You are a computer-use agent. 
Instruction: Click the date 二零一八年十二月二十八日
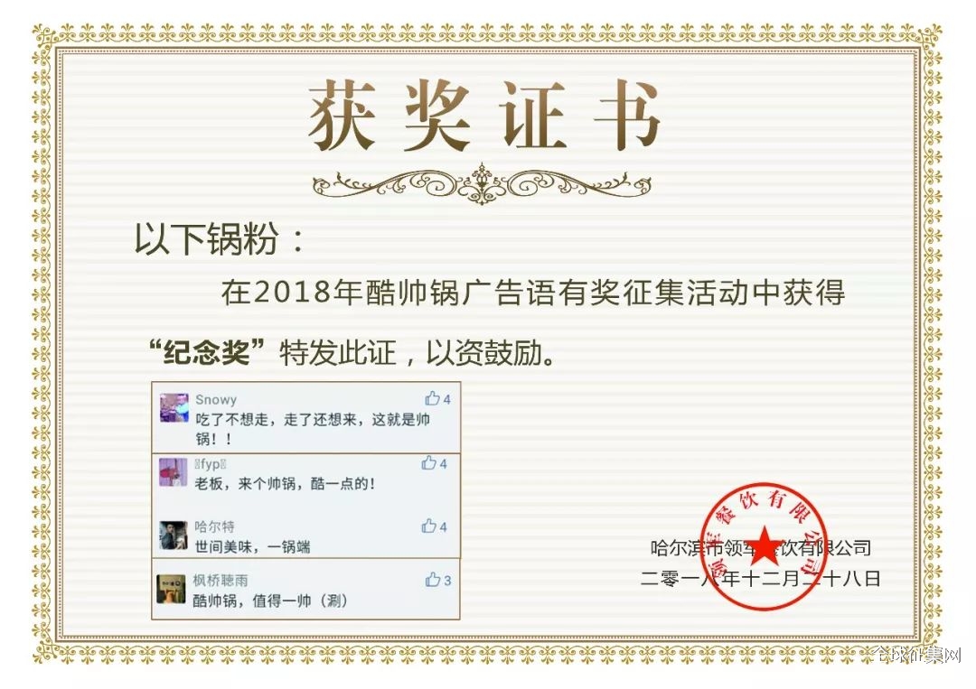[x=761, y=579]
